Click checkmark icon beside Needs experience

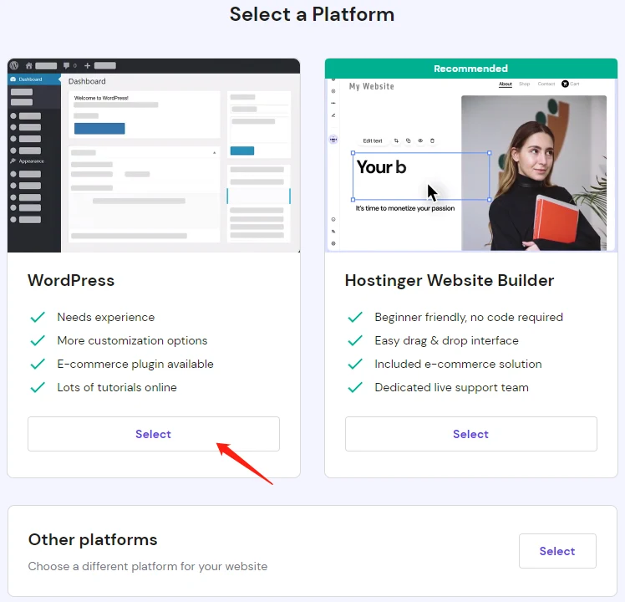(38, 317)
